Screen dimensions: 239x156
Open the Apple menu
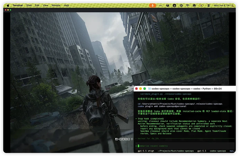click(8, 5)
